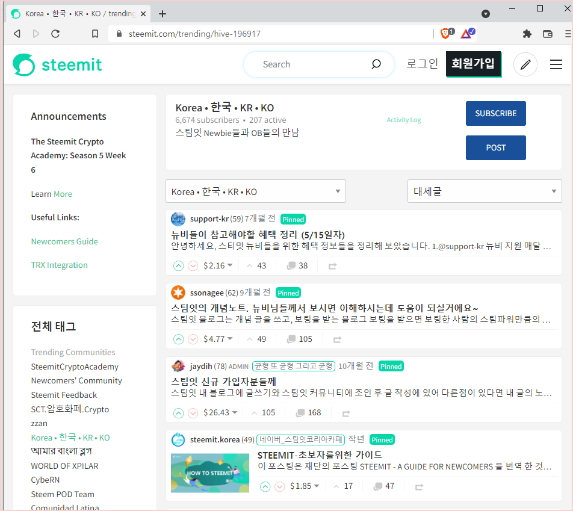The height and width of the screenshot is (511, 573).
Task: Upvote the steemit.korea post
Action: (x=265, y=486)
